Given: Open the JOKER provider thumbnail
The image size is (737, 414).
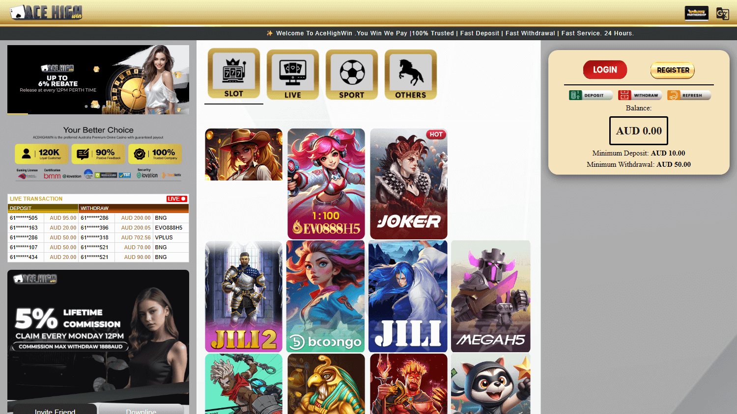Looking at the screenshot, I should (408, 184).
